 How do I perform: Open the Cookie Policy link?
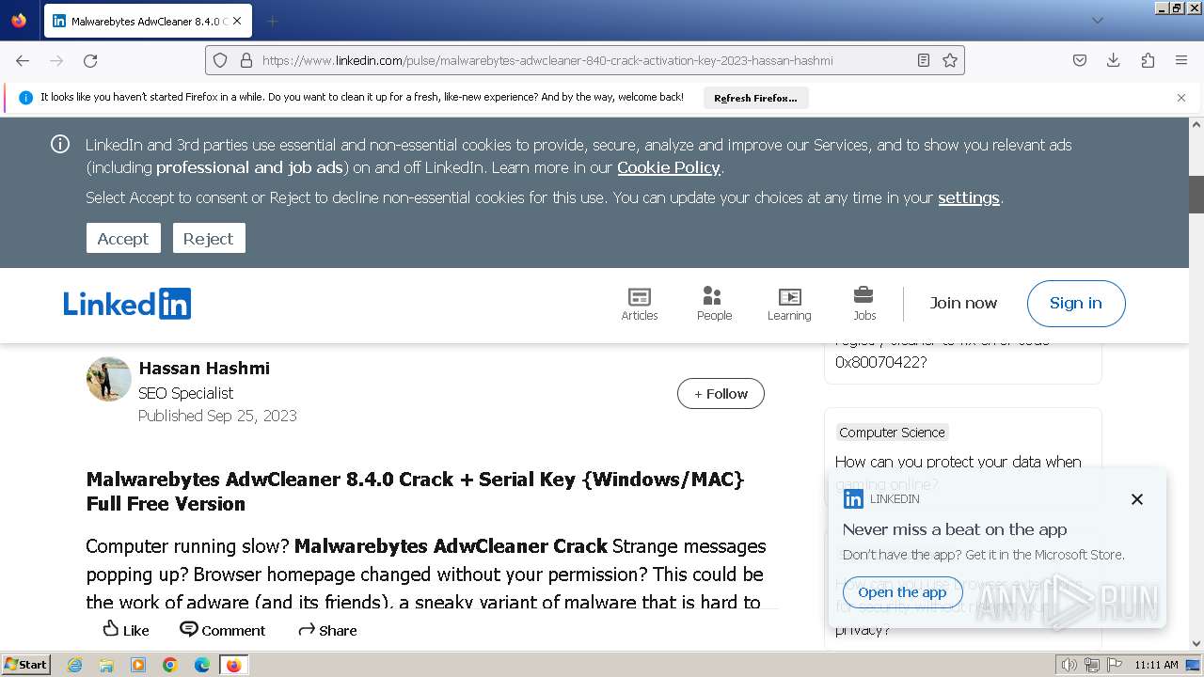669,167
